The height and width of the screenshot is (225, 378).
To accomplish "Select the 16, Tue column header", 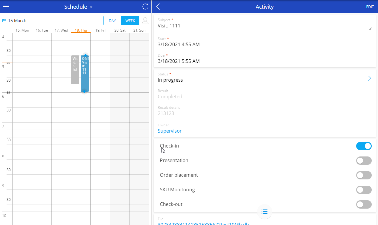I will point(42,30).
